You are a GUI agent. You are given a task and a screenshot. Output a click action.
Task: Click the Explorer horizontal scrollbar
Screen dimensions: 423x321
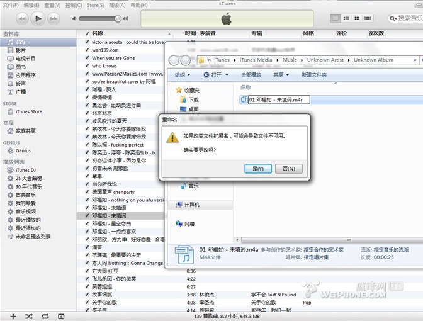click(332, 240)
